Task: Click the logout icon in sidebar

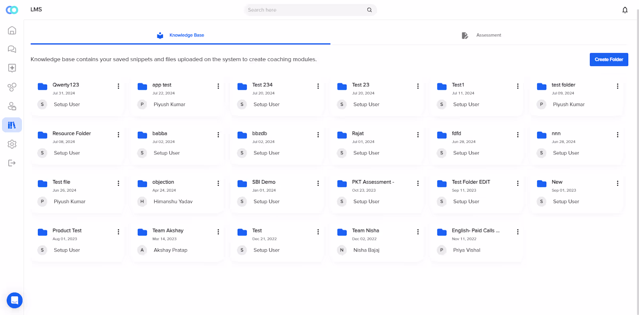Action: click(12, 163)
